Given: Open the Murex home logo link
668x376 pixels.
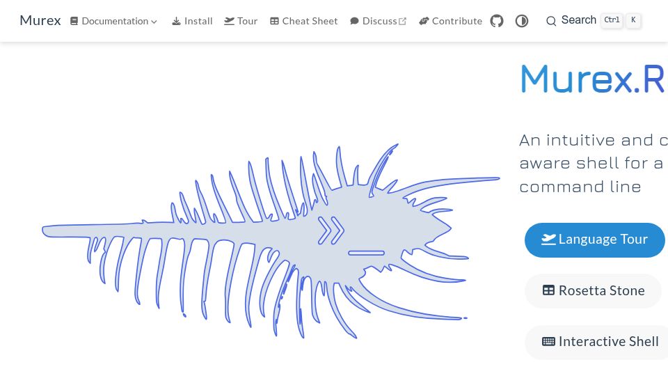Looking at the screenshot, I should tap(40, 20).
